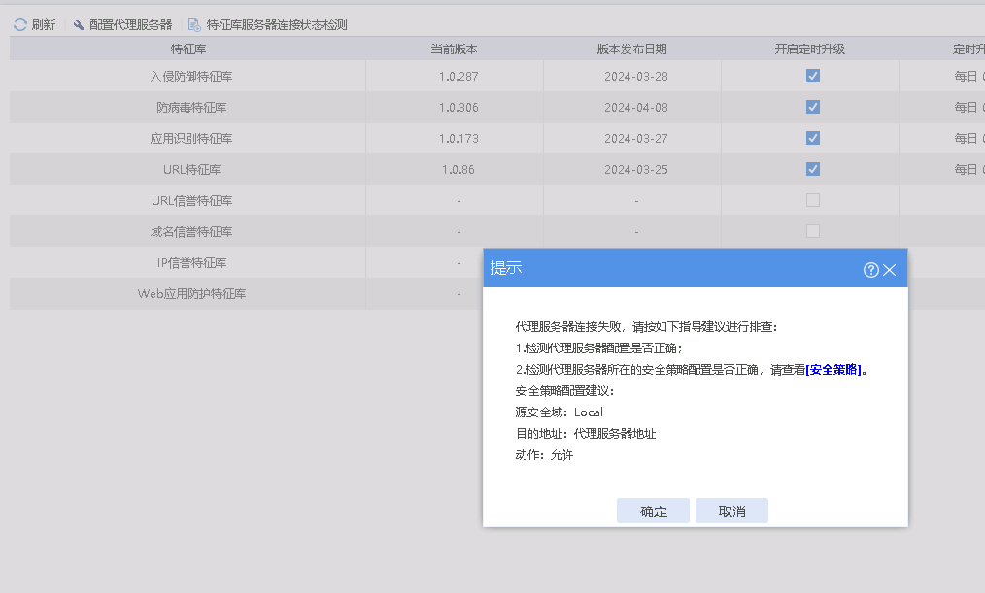Select the Web应用防护特征库 row name
985x593 pixels.
(x=191, y=294)
